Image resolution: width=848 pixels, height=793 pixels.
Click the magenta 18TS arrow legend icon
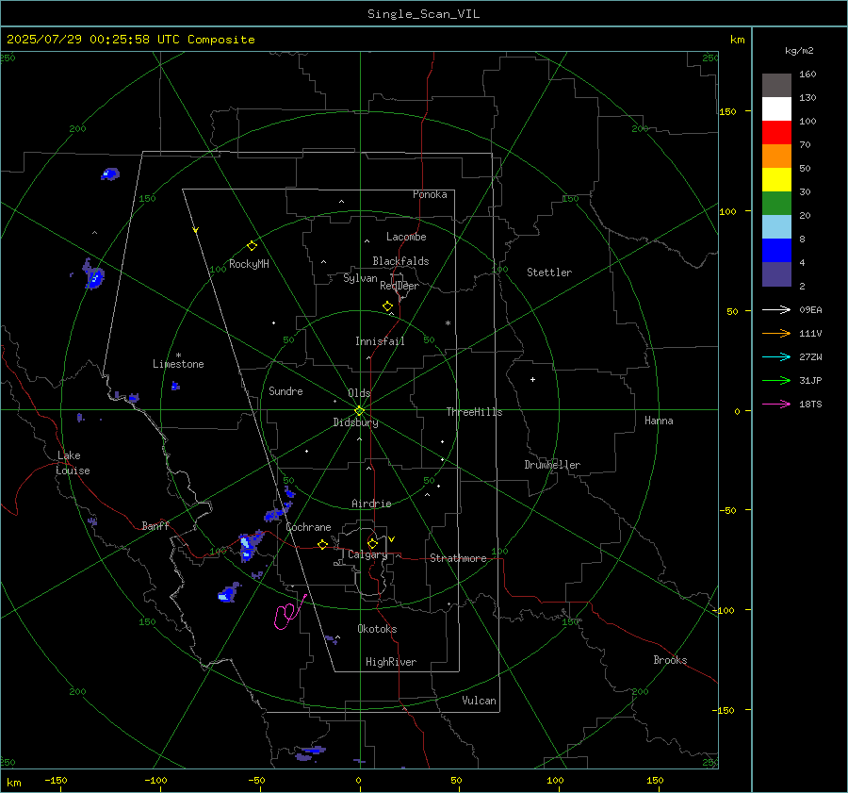pyautogui.click(x=776, y=404)
